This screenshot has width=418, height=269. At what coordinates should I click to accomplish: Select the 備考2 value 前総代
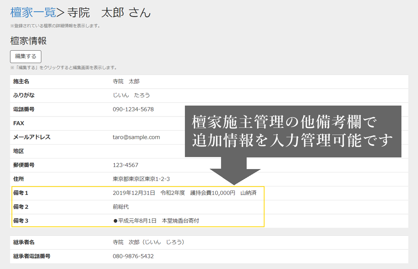[121, 207]
